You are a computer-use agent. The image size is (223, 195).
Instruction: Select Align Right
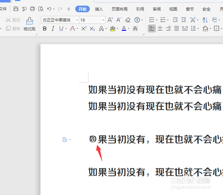tap(168, 28)
